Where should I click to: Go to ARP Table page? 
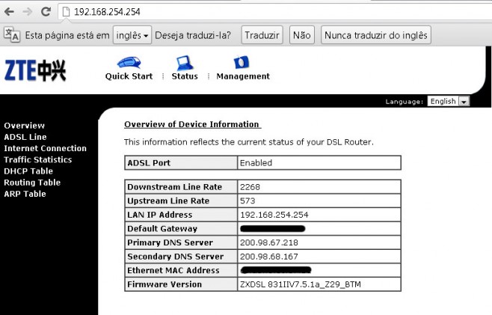coord(25,194)
